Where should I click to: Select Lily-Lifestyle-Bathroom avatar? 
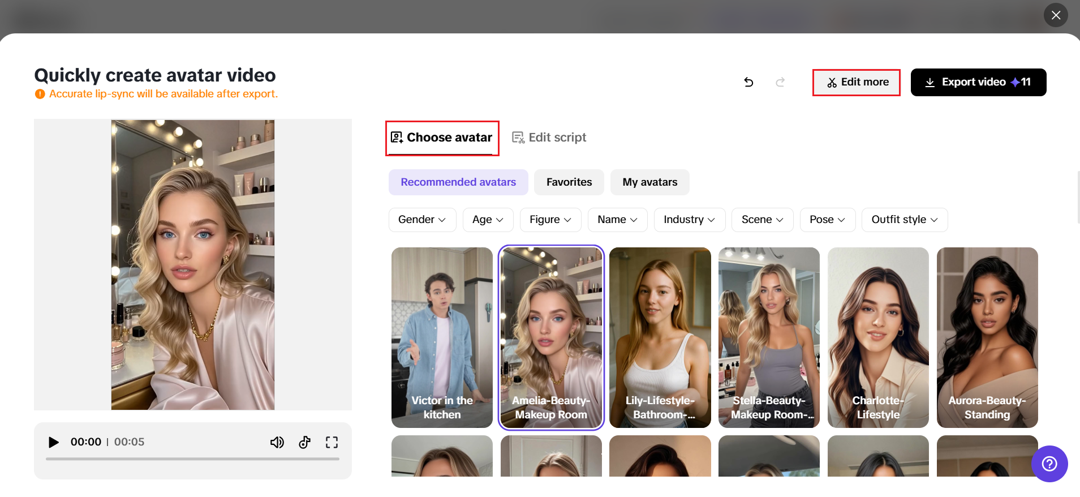660,337
